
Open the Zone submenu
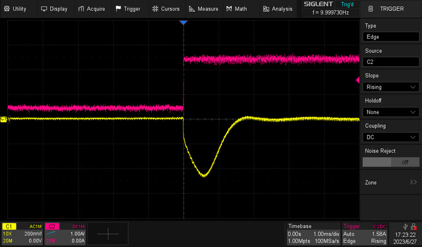pyautogui.click(x=391, y=182)
